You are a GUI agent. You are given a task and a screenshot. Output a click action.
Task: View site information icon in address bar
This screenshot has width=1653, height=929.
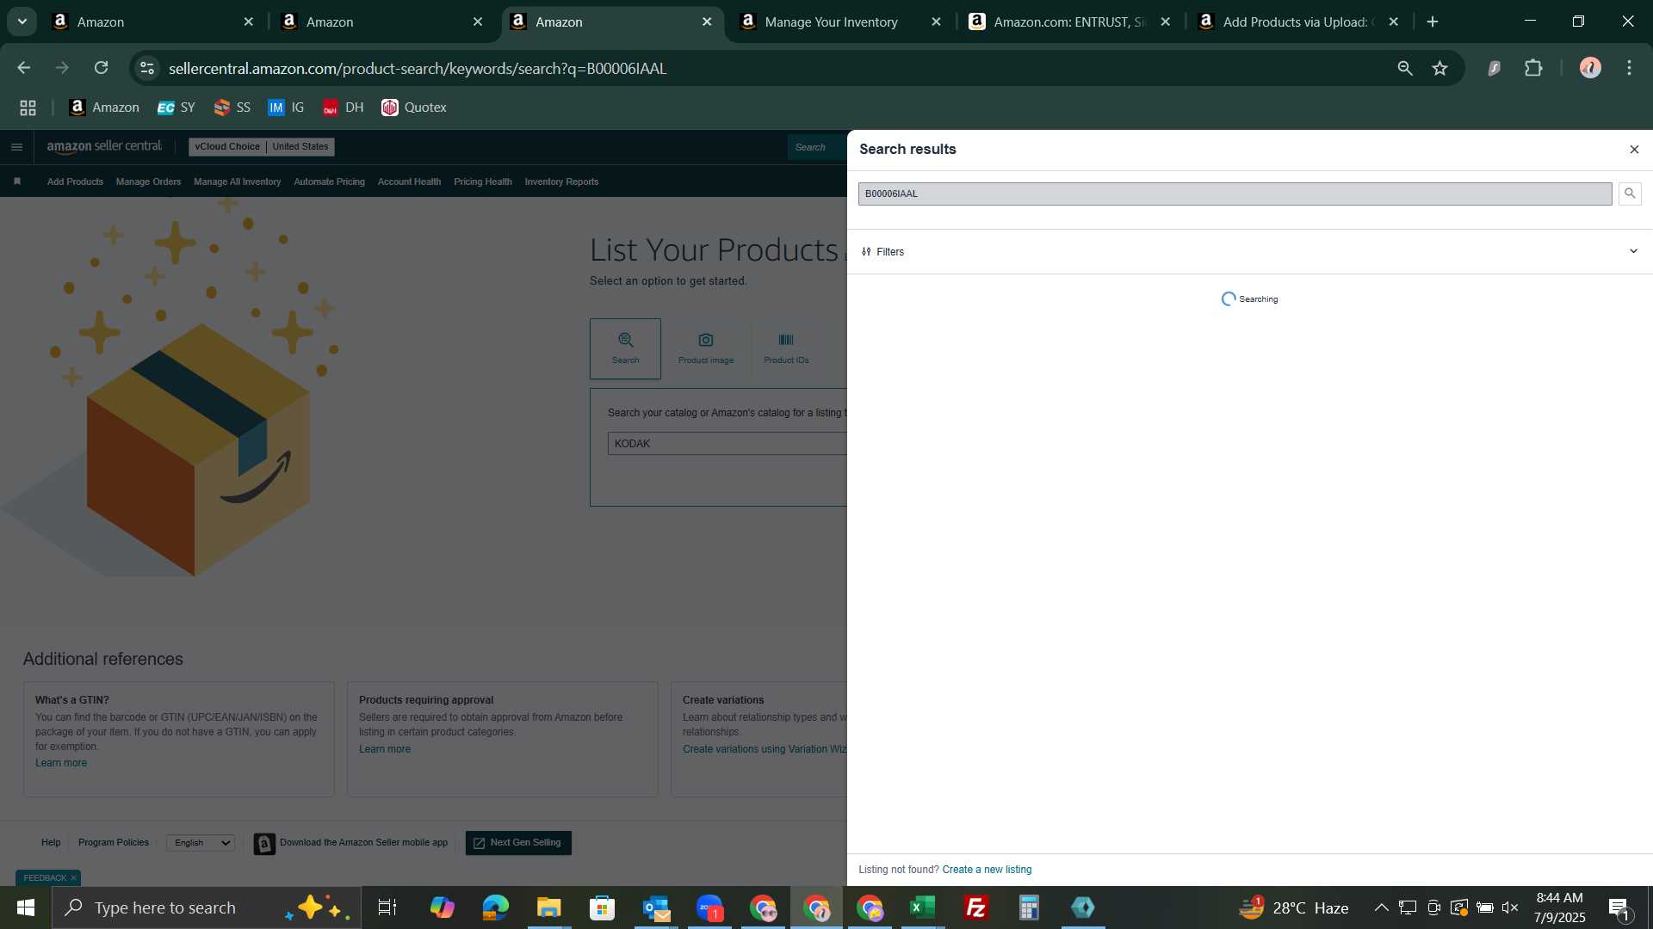(x=147, y=68)
